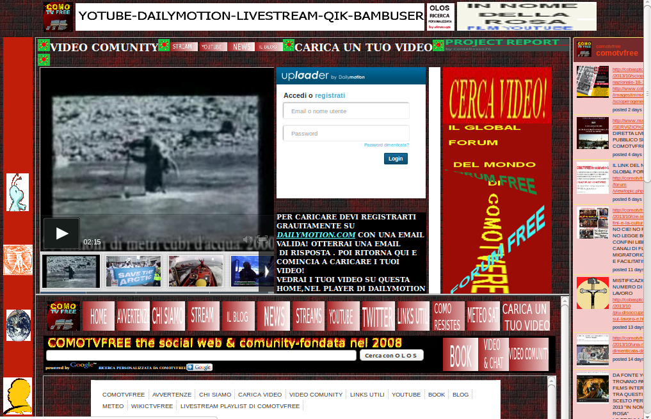
Task: Click the NEWS button in top bar
Action: (241, 47)
